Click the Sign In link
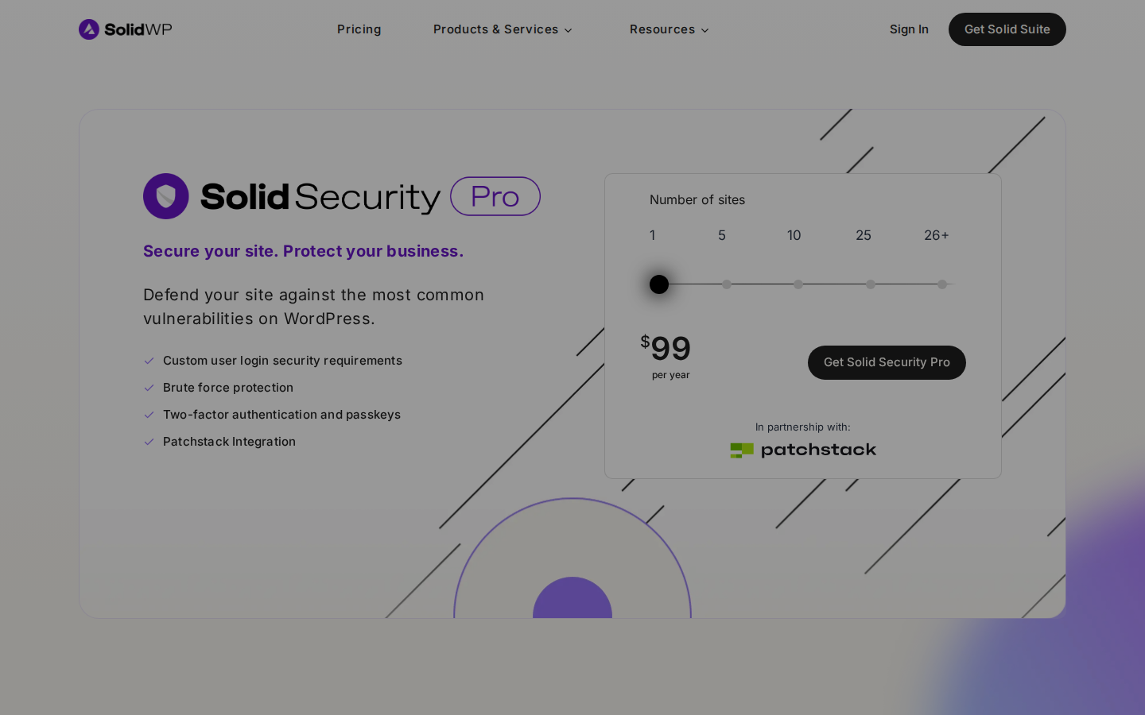 pos(909,29)
